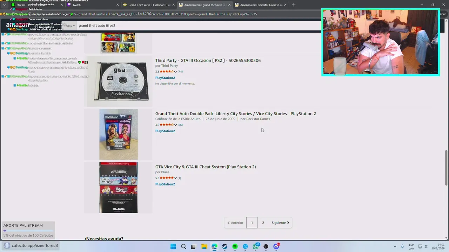
Task: Select PlayStation2 under GTA III Occasion
Action: tap(165, 78)
